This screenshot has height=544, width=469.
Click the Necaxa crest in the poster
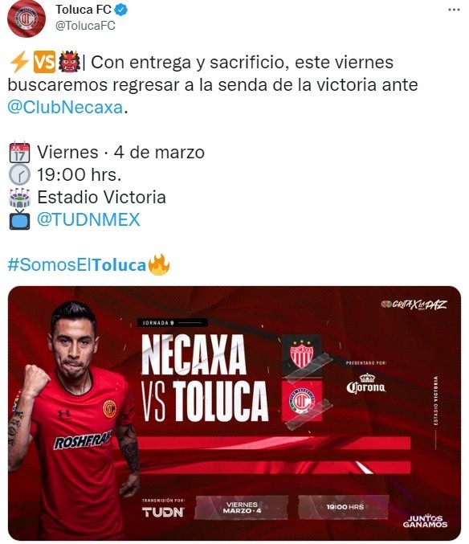pyautogui.click(x=302, y=355)
